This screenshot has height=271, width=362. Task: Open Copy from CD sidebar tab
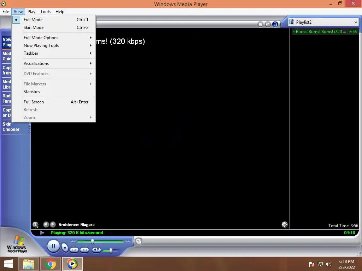[x=7, y=70]
